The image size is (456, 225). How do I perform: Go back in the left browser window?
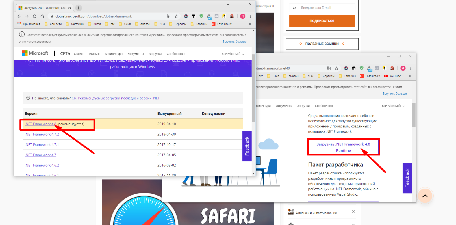[19, 16]
